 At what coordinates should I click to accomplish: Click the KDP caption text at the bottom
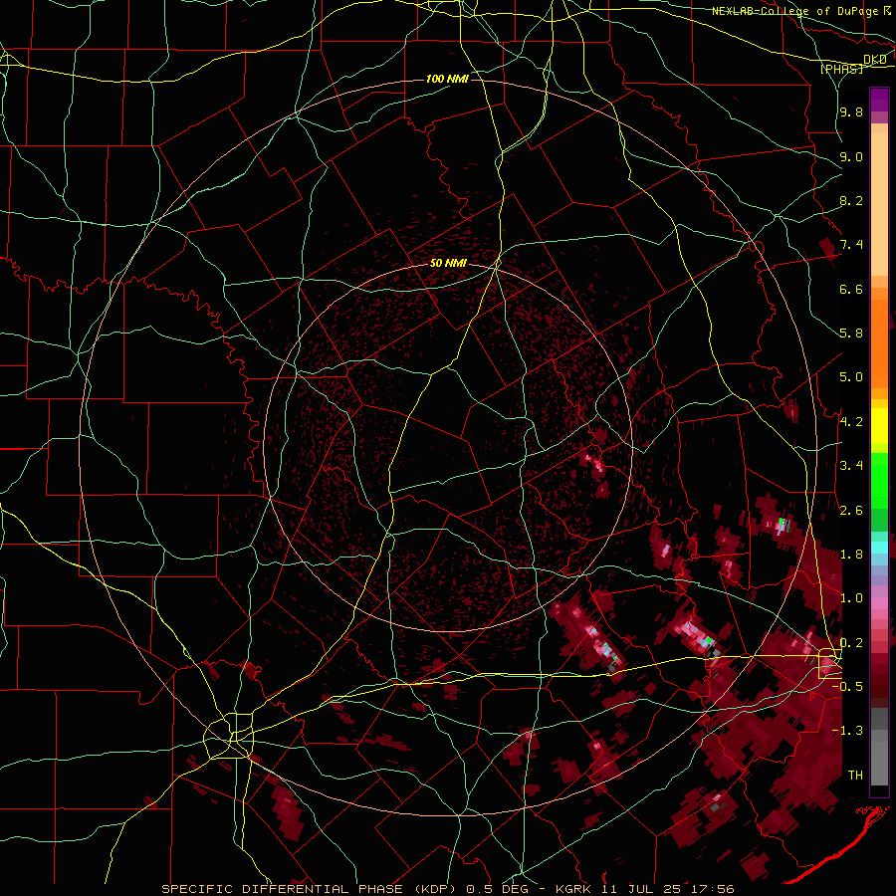pyautogui.click(x=448, y=889)
